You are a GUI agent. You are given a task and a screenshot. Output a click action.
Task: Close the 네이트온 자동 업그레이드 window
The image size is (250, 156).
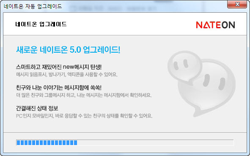[237, 4]
